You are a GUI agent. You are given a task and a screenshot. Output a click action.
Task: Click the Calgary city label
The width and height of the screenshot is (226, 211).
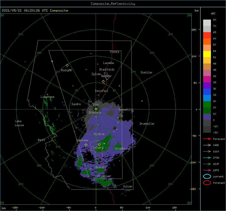pyautogui.click(x=98, y=148)
